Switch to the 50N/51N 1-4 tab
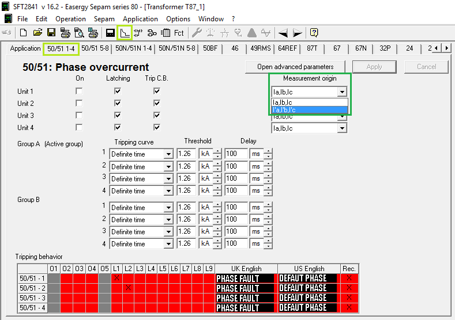The height and width of the screenshot is (320, 455). (133, 48)
